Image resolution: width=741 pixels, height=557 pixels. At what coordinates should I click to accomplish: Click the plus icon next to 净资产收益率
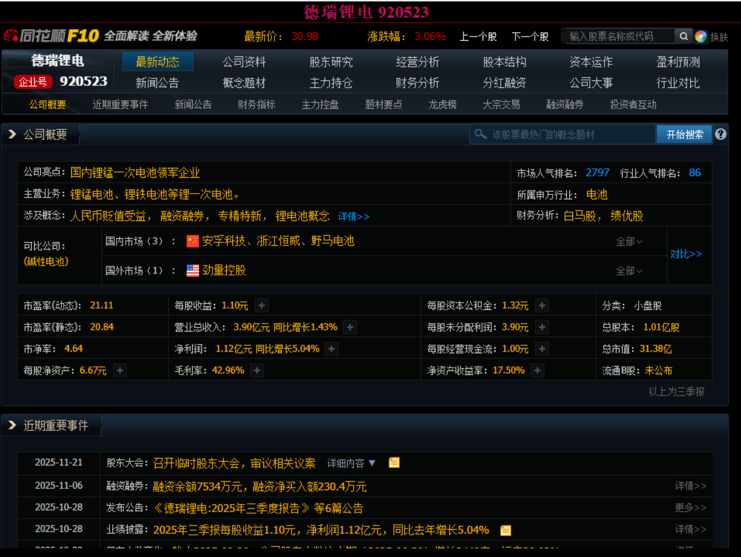[x=537, y=371]
